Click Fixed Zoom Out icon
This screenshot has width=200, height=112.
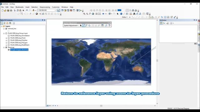99,14
